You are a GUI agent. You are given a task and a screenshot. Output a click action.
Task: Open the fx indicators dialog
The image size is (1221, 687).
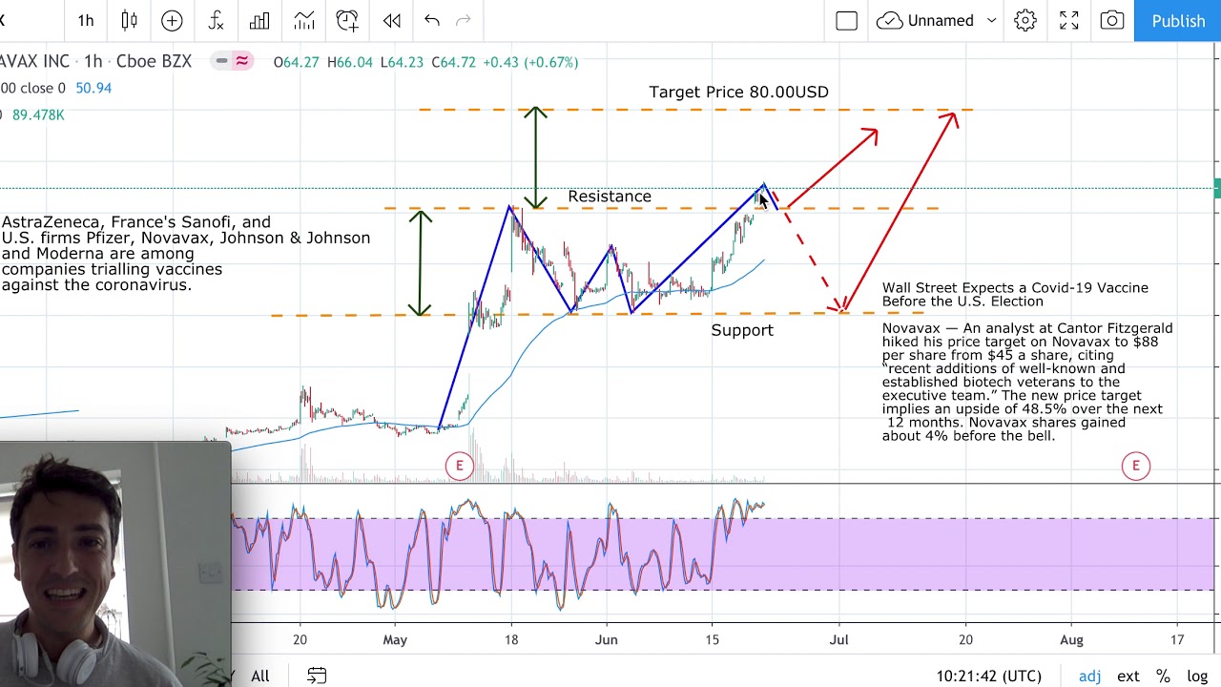tap(216, 20)
